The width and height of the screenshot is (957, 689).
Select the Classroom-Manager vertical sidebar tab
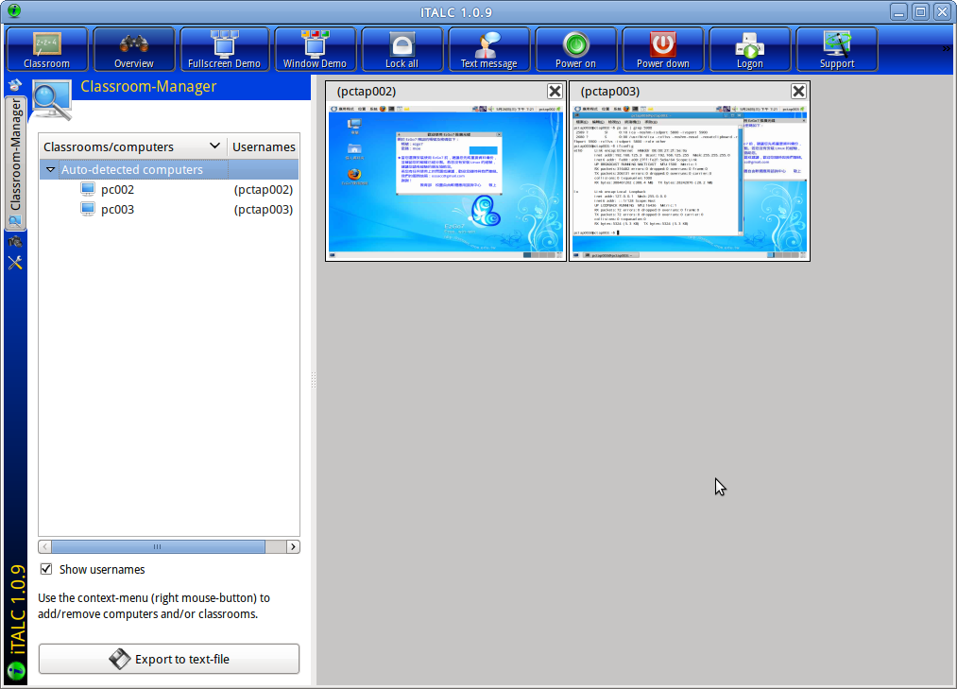coord(15,164)
